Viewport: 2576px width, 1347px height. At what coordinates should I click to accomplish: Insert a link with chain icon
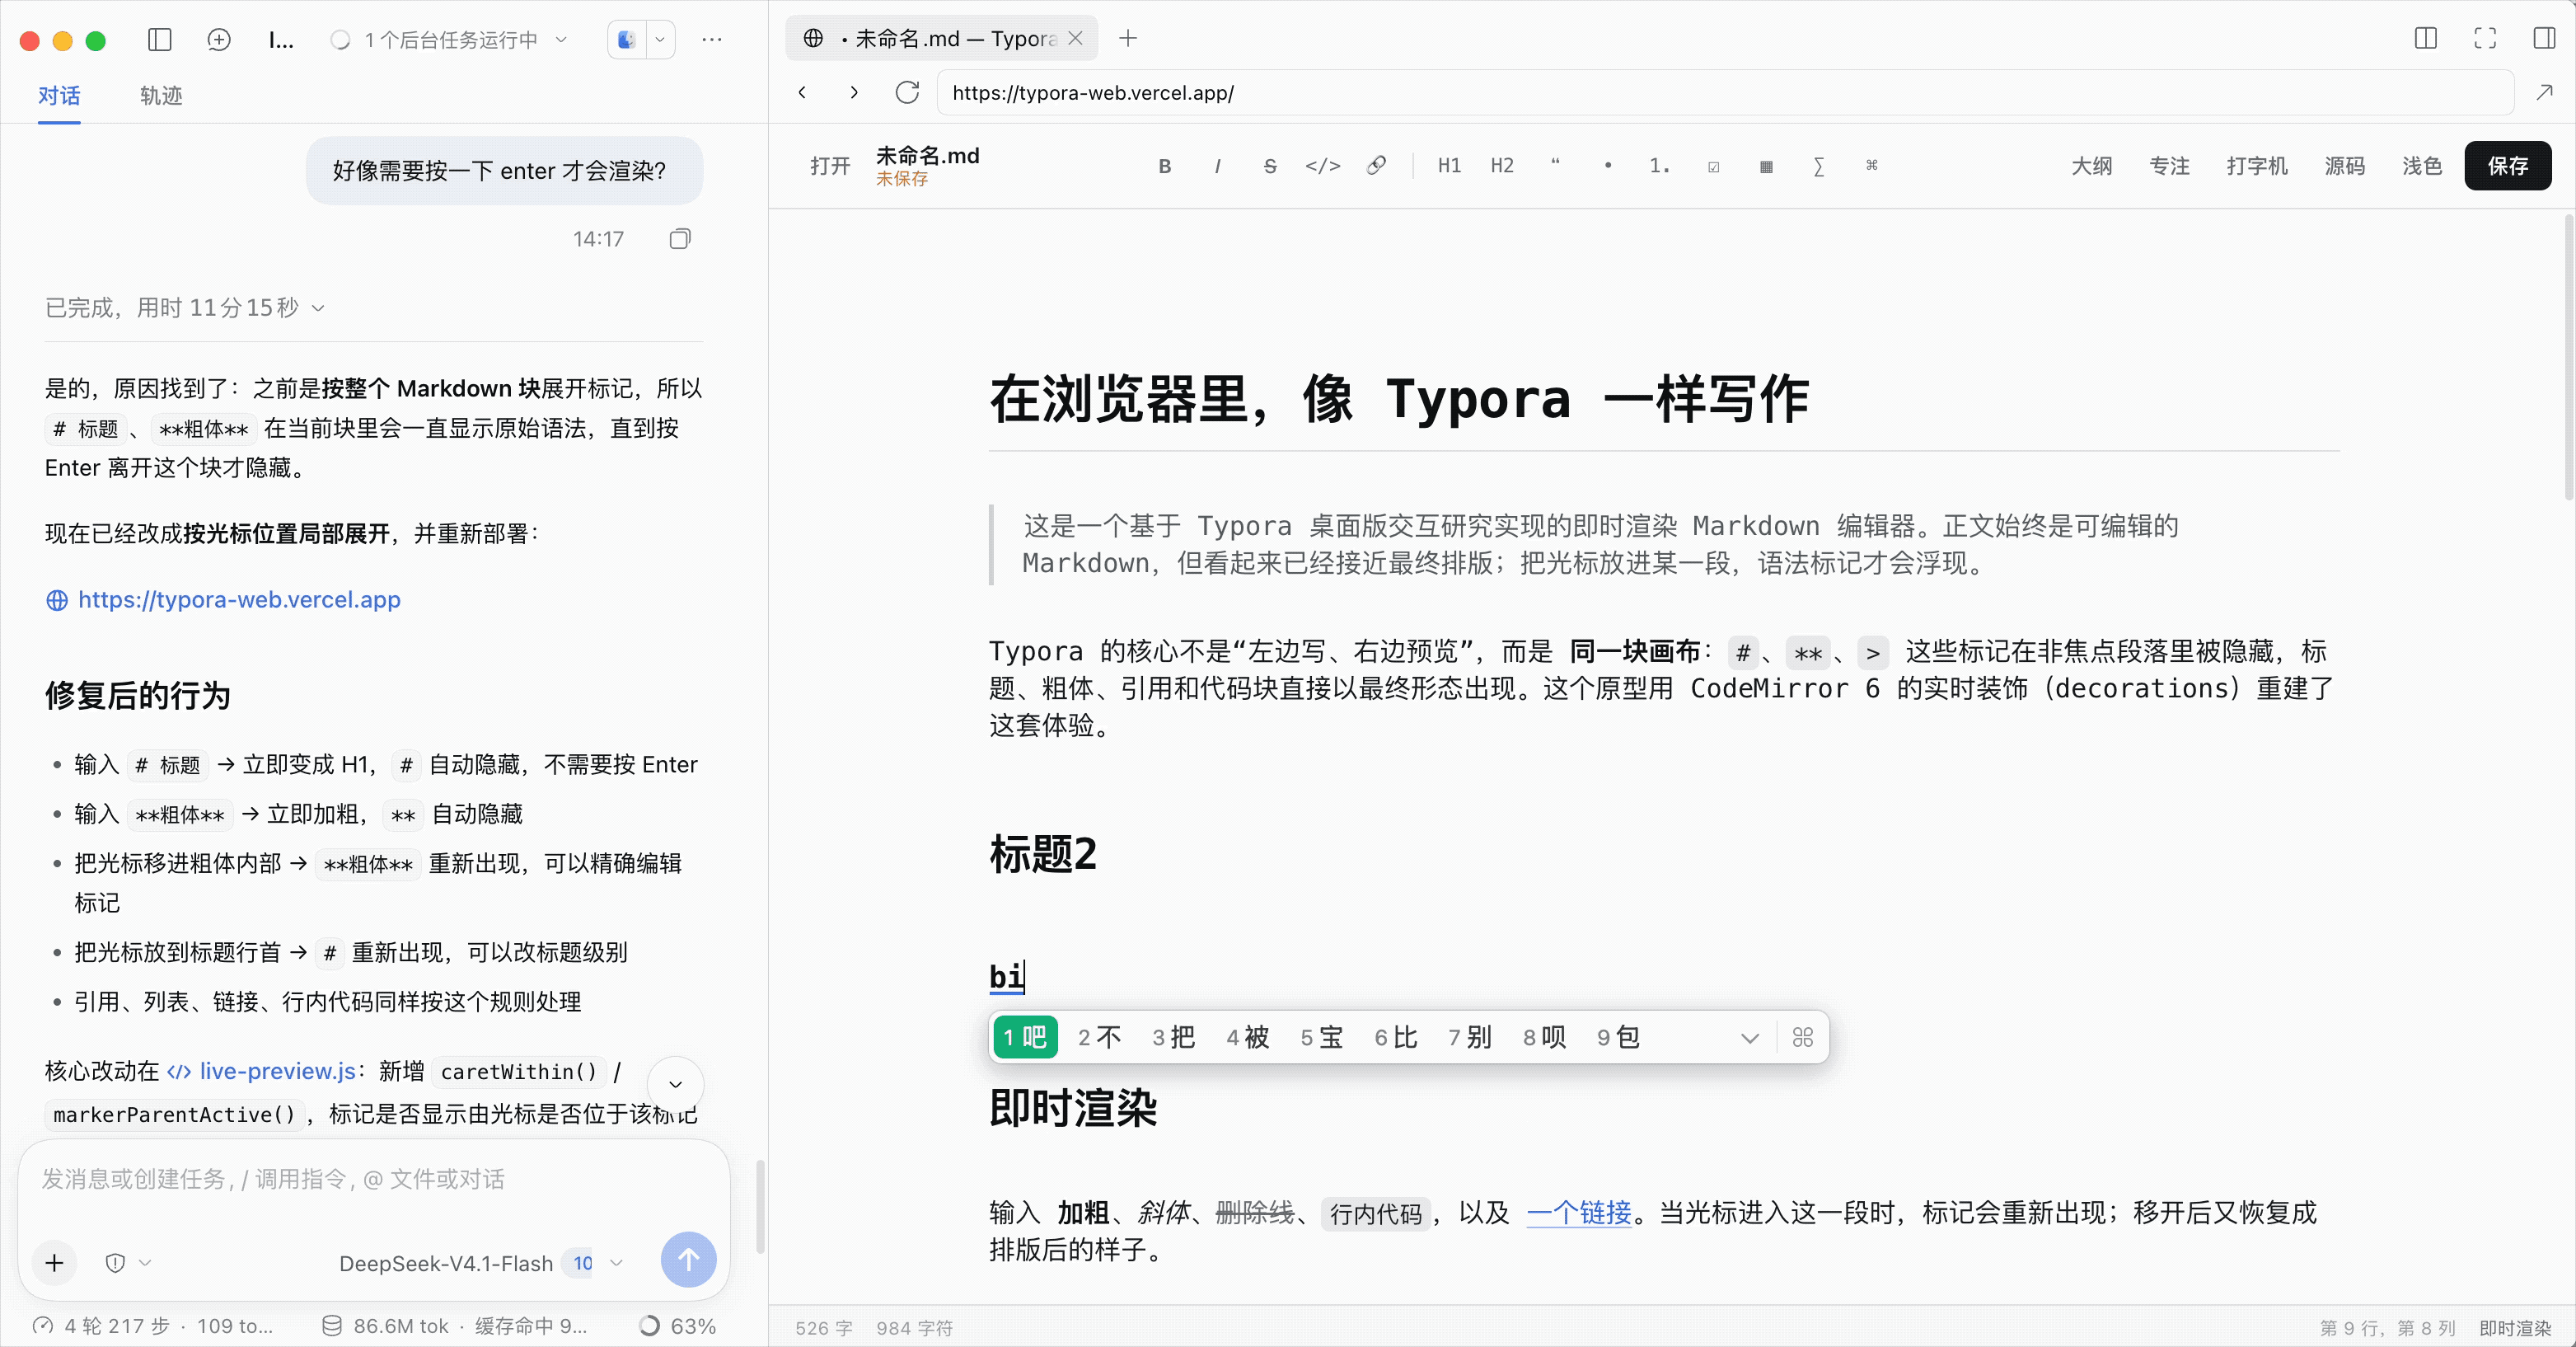tap(1376, 166)
